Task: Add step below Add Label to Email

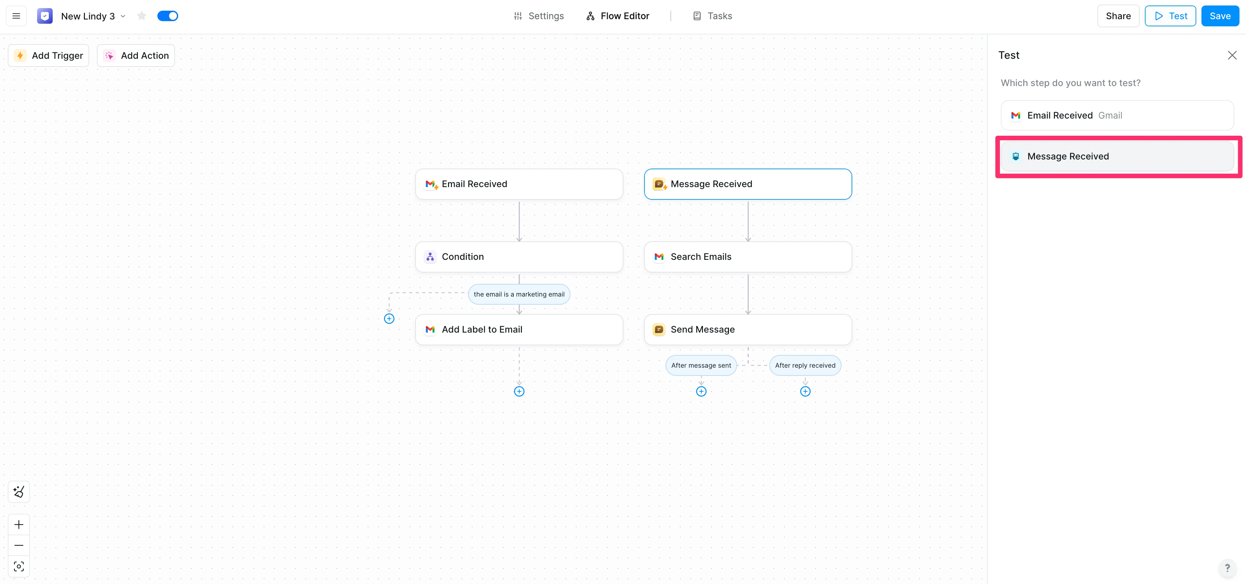Action: 519,391
